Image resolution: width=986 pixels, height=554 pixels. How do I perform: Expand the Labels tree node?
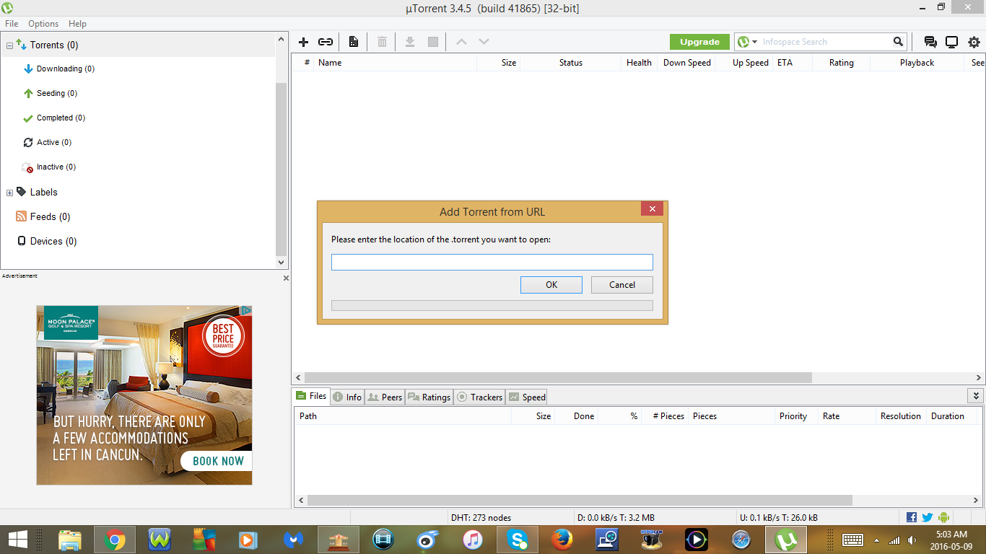(x=9, y=193)
